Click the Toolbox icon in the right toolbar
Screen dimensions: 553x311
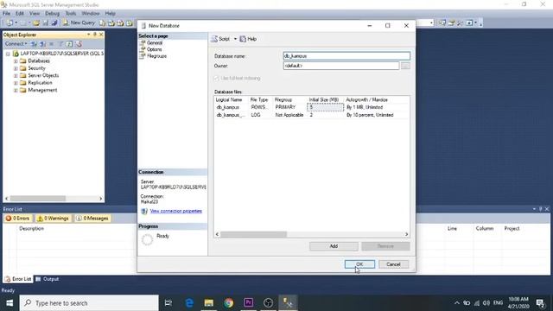pos(460,23)
